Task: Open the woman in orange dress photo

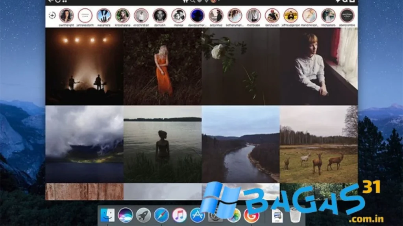Action: tap(163, 67)
